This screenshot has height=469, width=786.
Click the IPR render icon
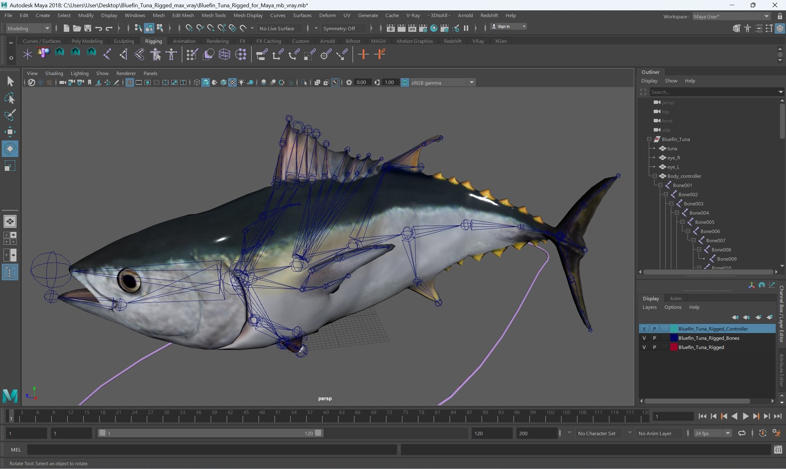[412, 28]
